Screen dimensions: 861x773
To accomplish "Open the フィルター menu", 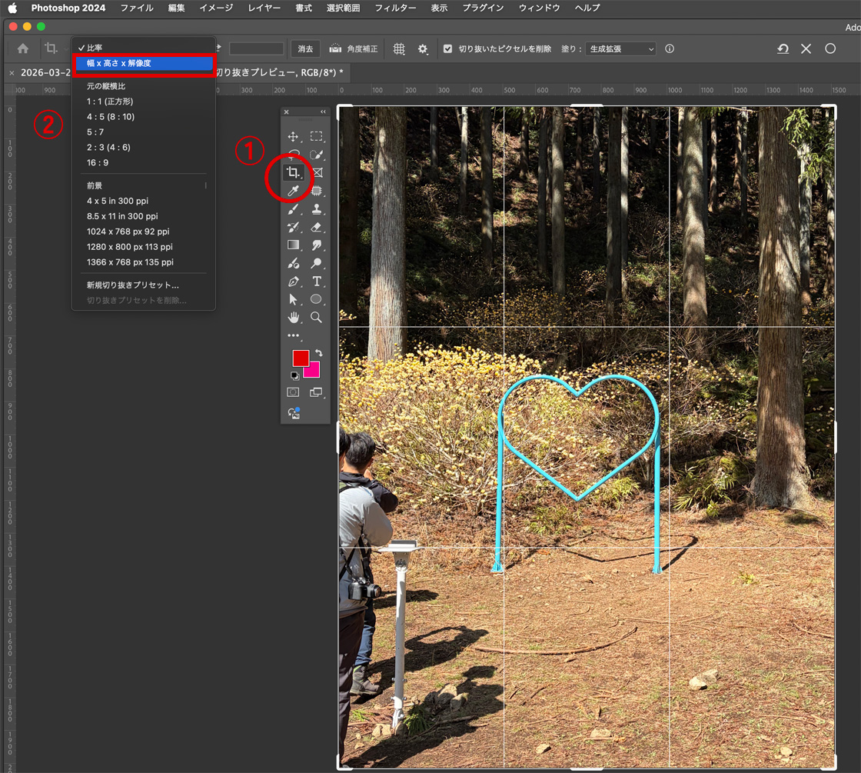I will (x=395, y=8).
